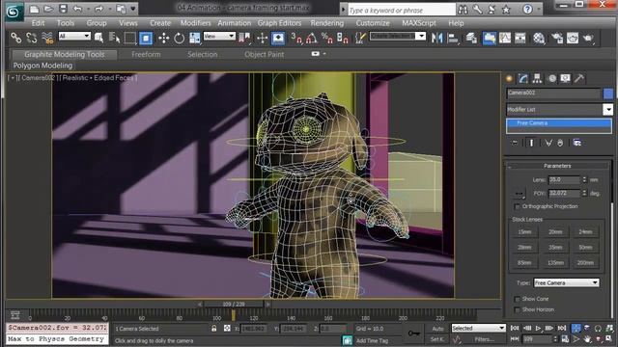
Task: Click the New Scene icon
Action: (35, 9)
